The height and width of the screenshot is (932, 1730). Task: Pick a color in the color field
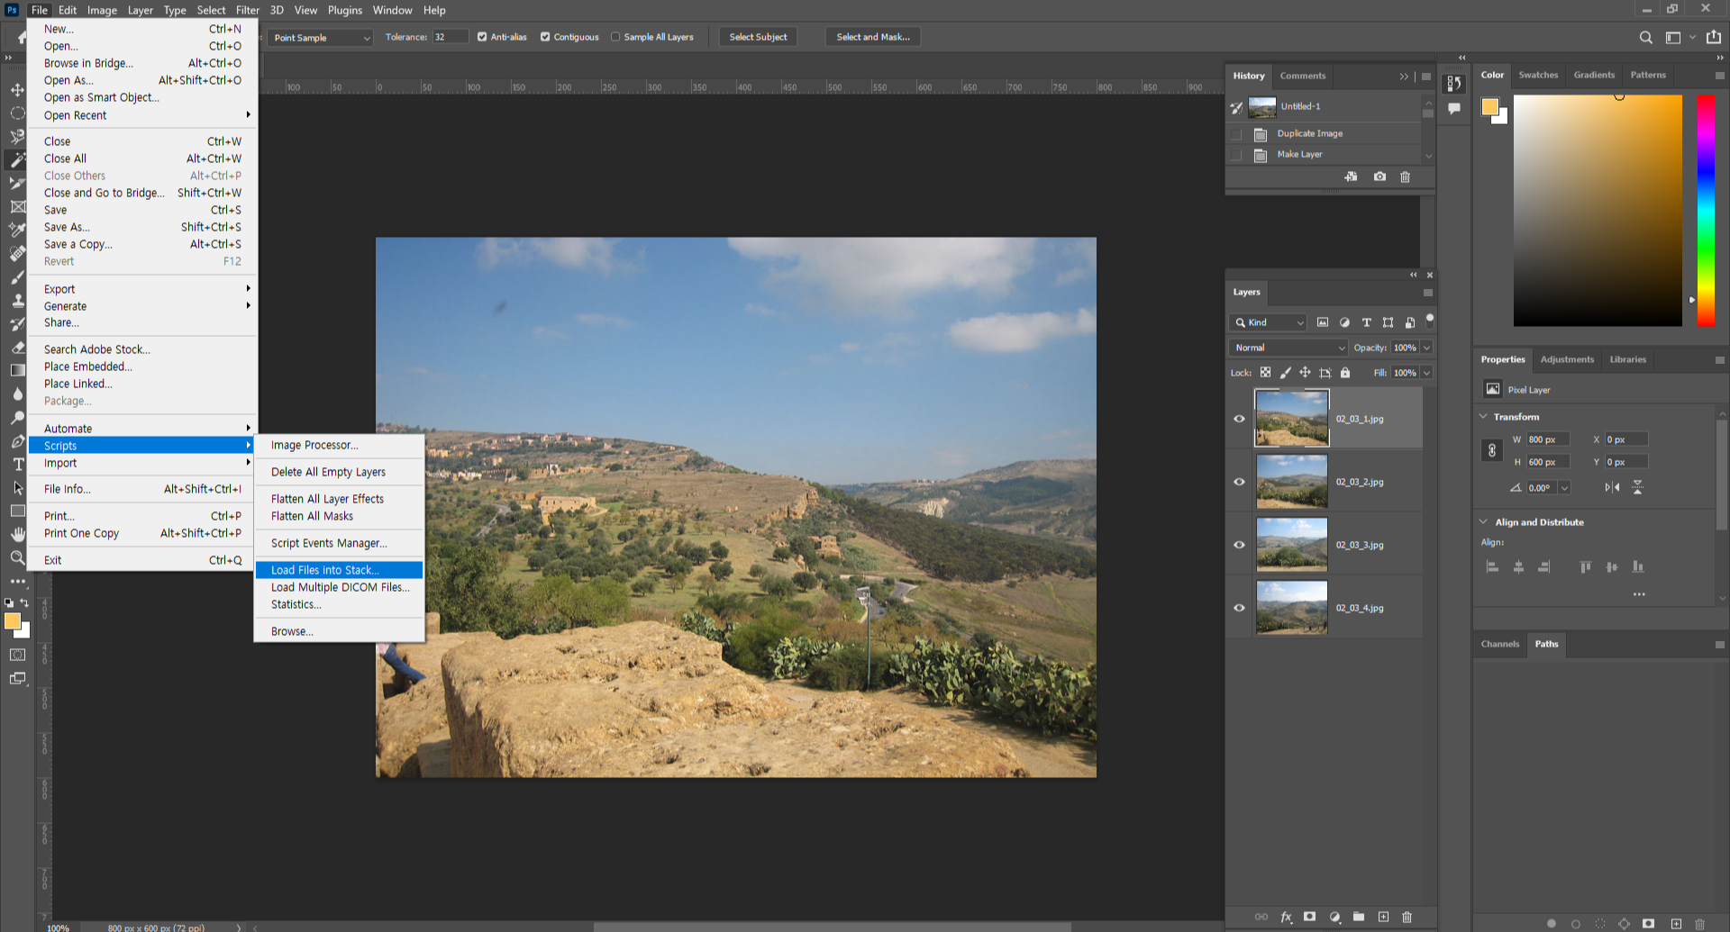[x=1598, y=210]
